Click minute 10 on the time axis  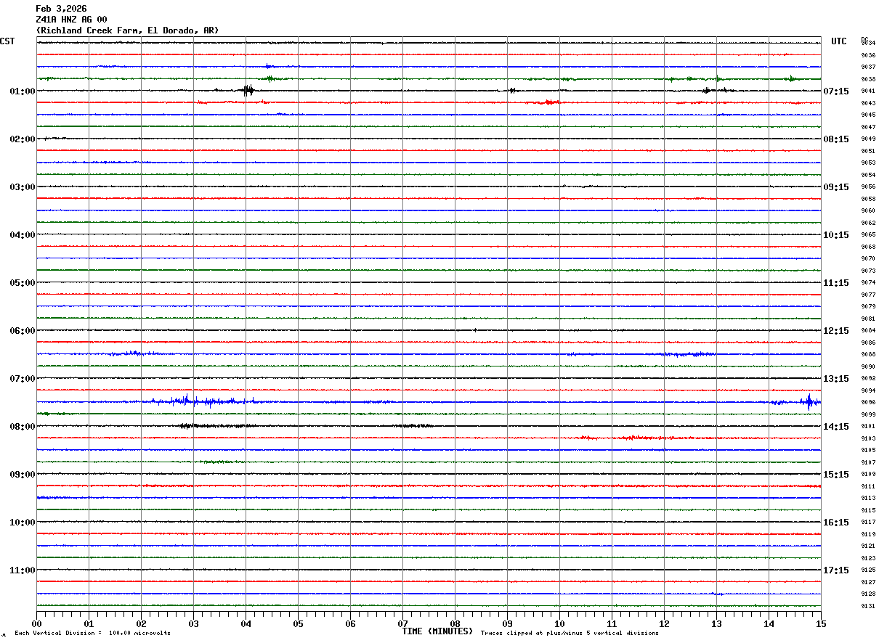tap(559, 623)
